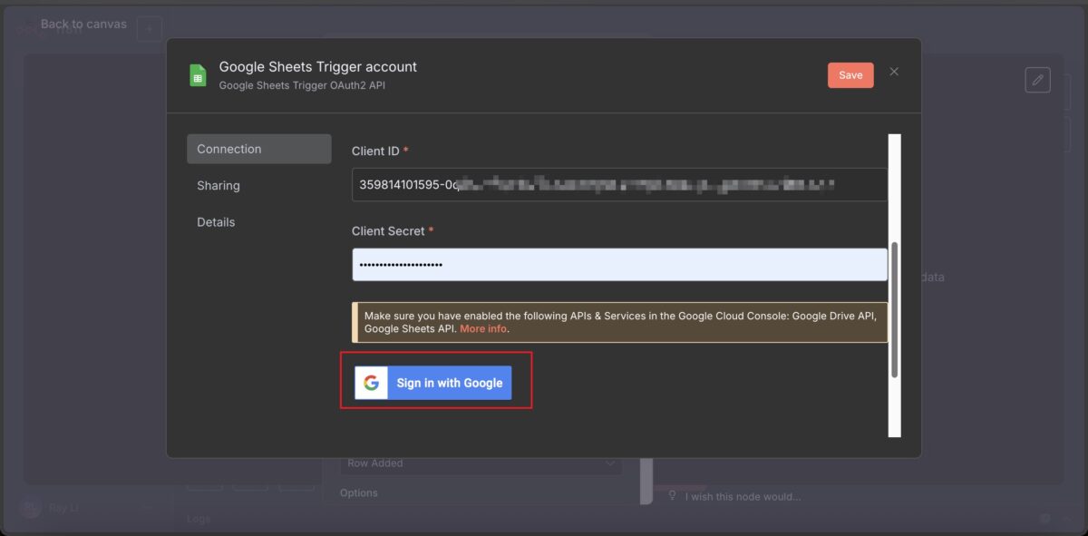Click the 'Google Sheets Trigger OAuth2 API' subtitle
The width and height of the screenshot is (1088, 536).
click(303, 85)
